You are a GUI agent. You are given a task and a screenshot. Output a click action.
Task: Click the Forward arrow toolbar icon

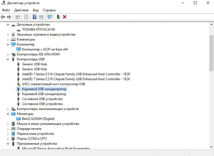coord(9,17)
